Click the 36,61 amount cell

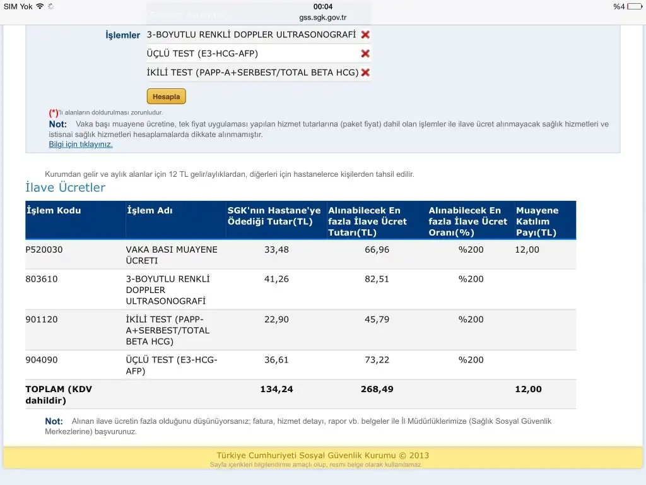[276, 359]
